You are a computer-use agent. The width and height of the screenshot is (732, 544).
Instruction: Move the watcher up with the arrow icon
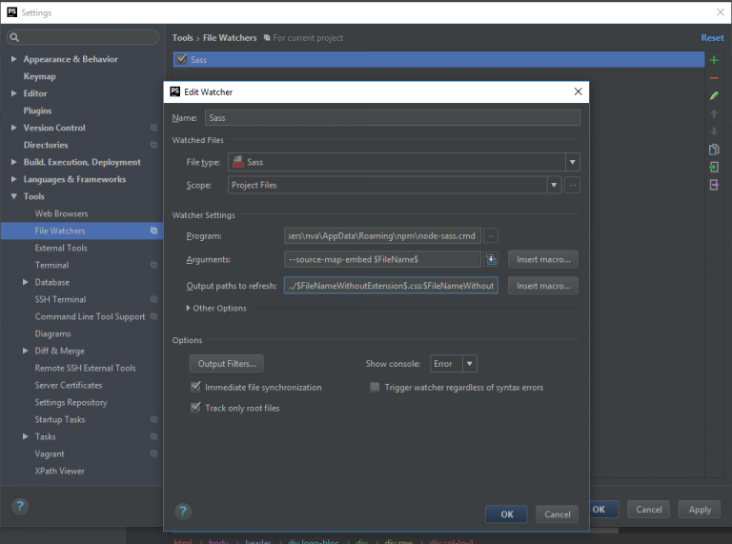[714, 113]
